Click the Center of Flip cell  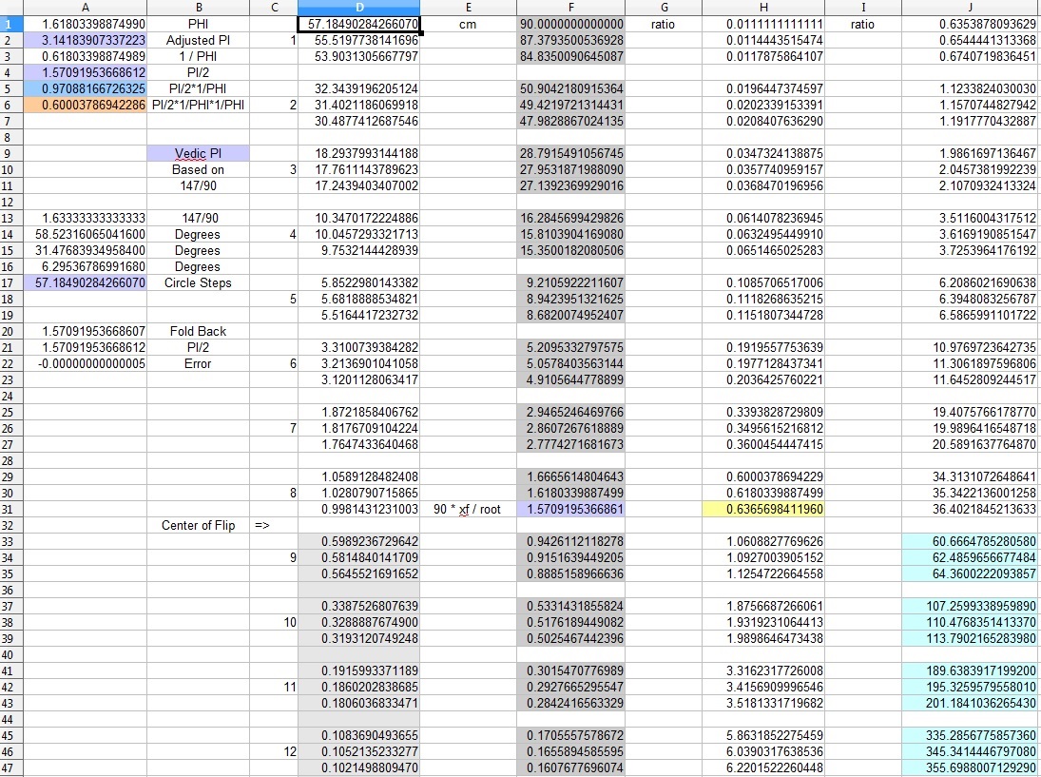(198, 525)
